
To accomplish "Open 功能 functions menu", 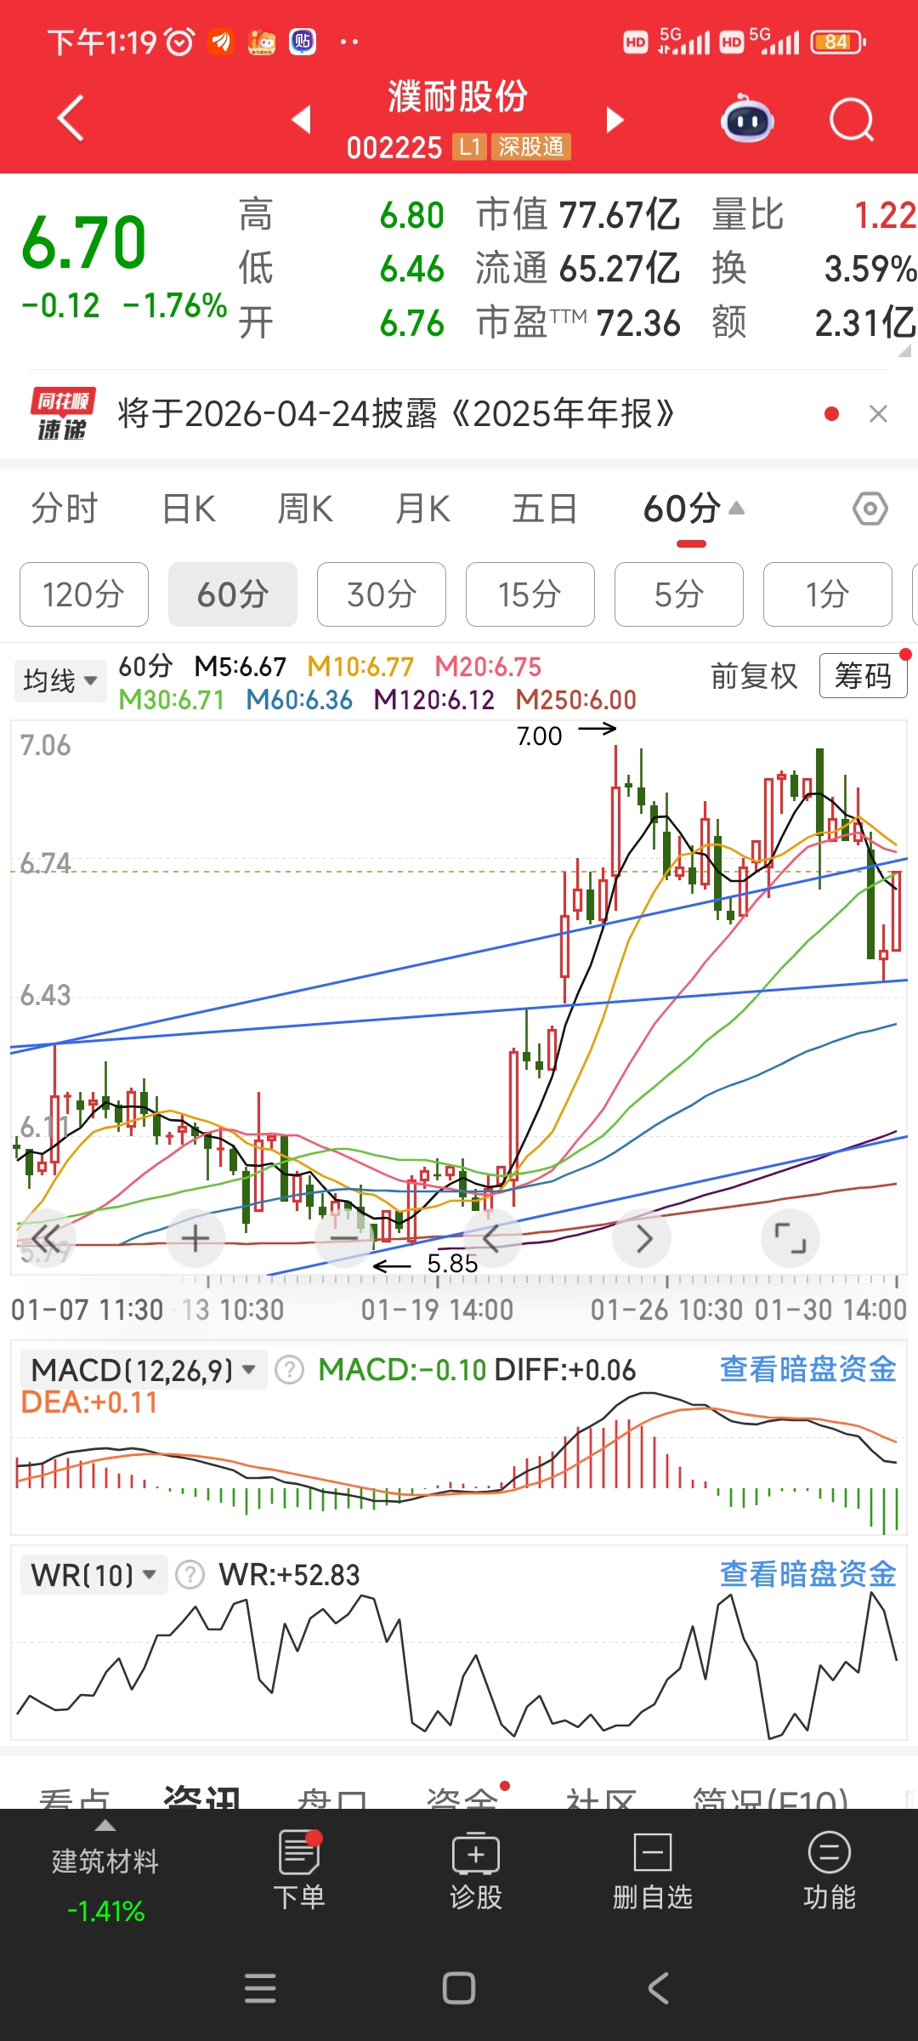I will [x=830, y=1870].
